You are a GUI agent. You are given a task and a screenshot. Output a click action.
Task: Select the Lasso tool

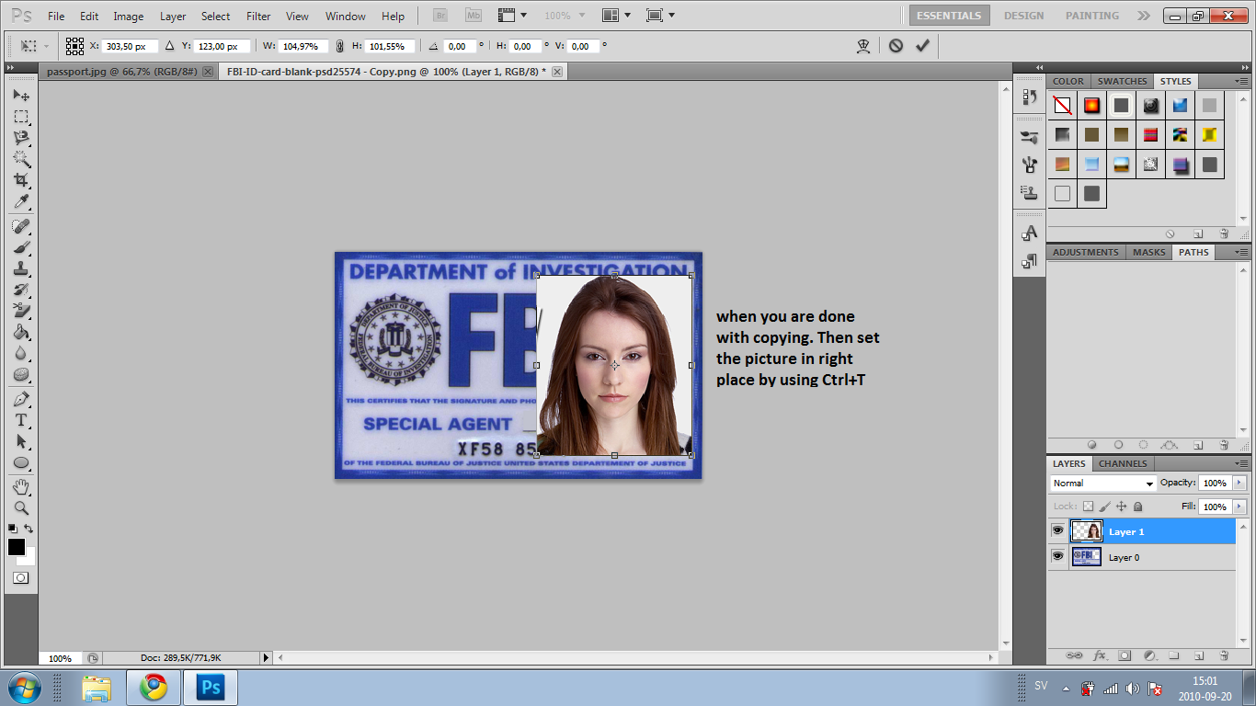(x=21, y=138)
